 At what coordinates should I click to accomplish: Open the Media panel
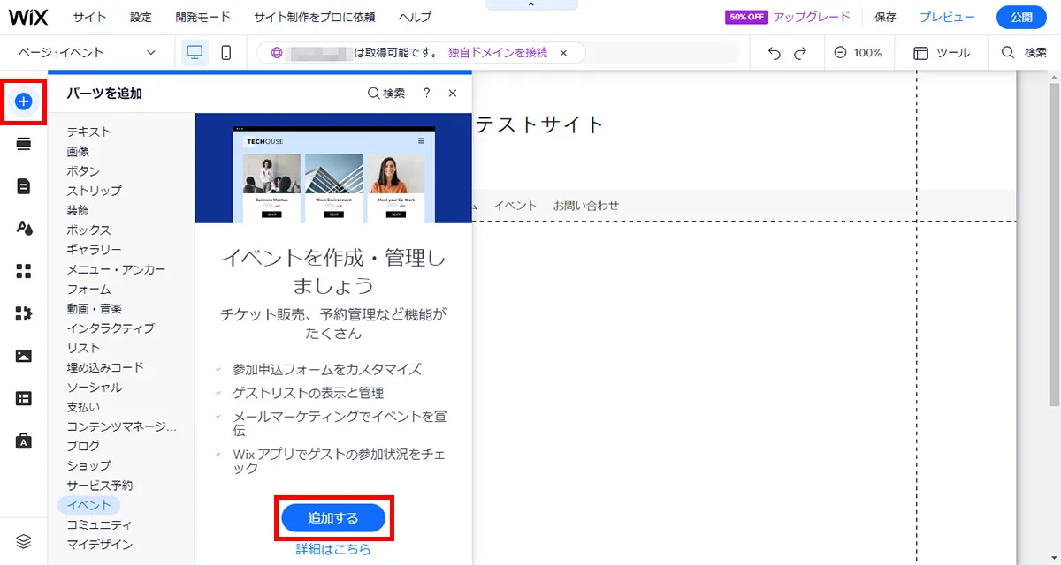24,356
